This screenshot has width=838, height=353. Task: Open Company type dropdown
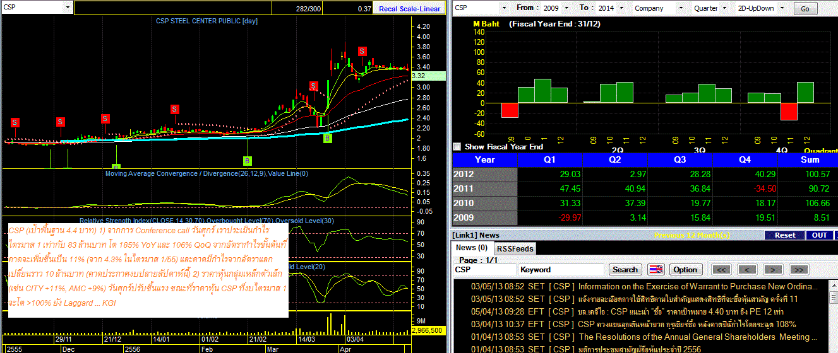click(682, 8)
